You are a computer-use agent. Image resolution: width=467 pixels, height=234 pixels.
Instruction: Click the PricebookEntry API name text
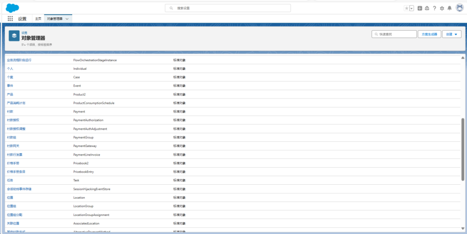click(84, 172)
